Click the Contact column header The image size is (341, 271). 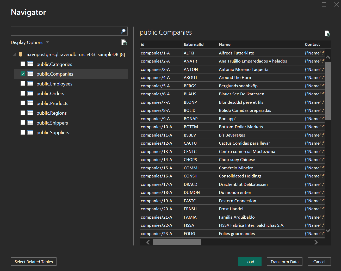click(x=318, y=45)
